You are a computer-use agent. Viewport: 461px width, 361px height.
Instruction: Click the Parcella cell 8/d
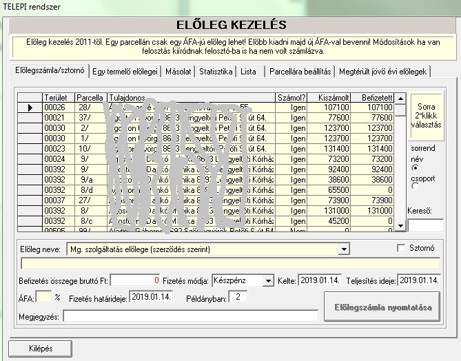90,190
